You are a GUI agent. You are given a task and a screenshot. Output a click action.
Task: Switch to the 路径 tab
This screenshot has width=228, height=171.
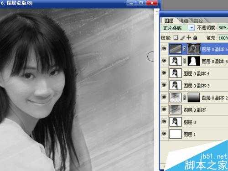point(198,21)
